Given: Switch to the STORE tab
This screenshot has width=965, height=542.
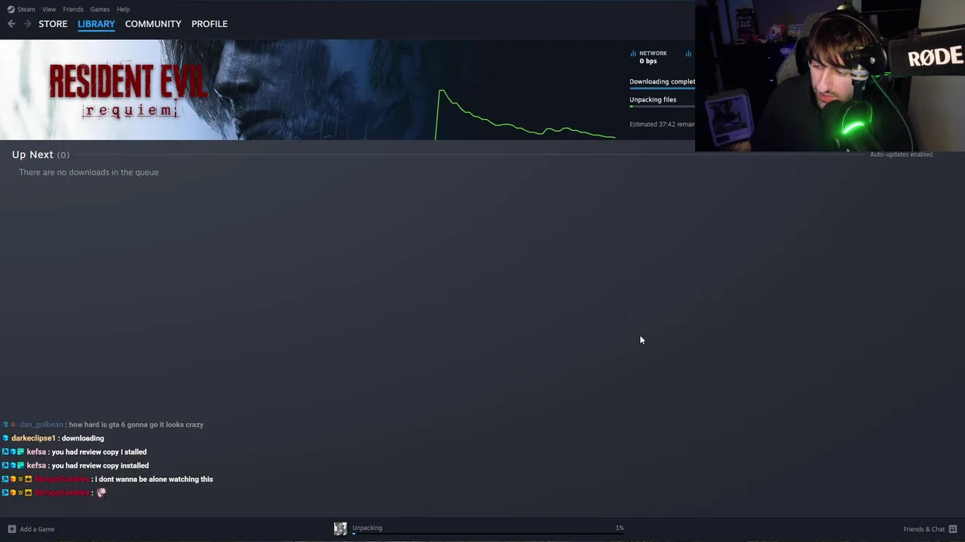Looking at the screenshot, I should pyautogui.click(x=53, y=24).
